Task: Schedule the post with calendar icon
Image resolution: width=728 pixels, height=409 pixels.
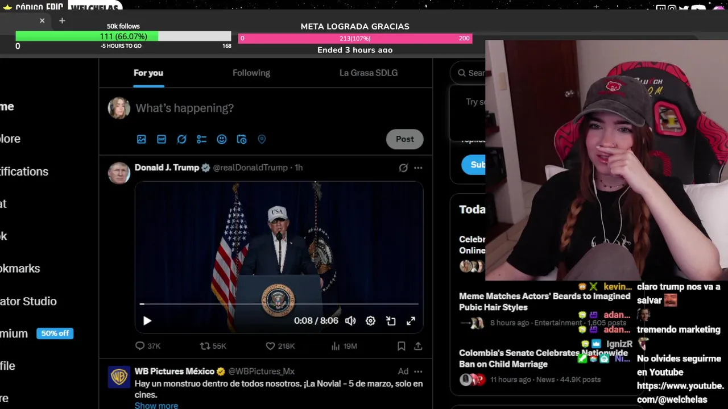Action: pos(242,139)
